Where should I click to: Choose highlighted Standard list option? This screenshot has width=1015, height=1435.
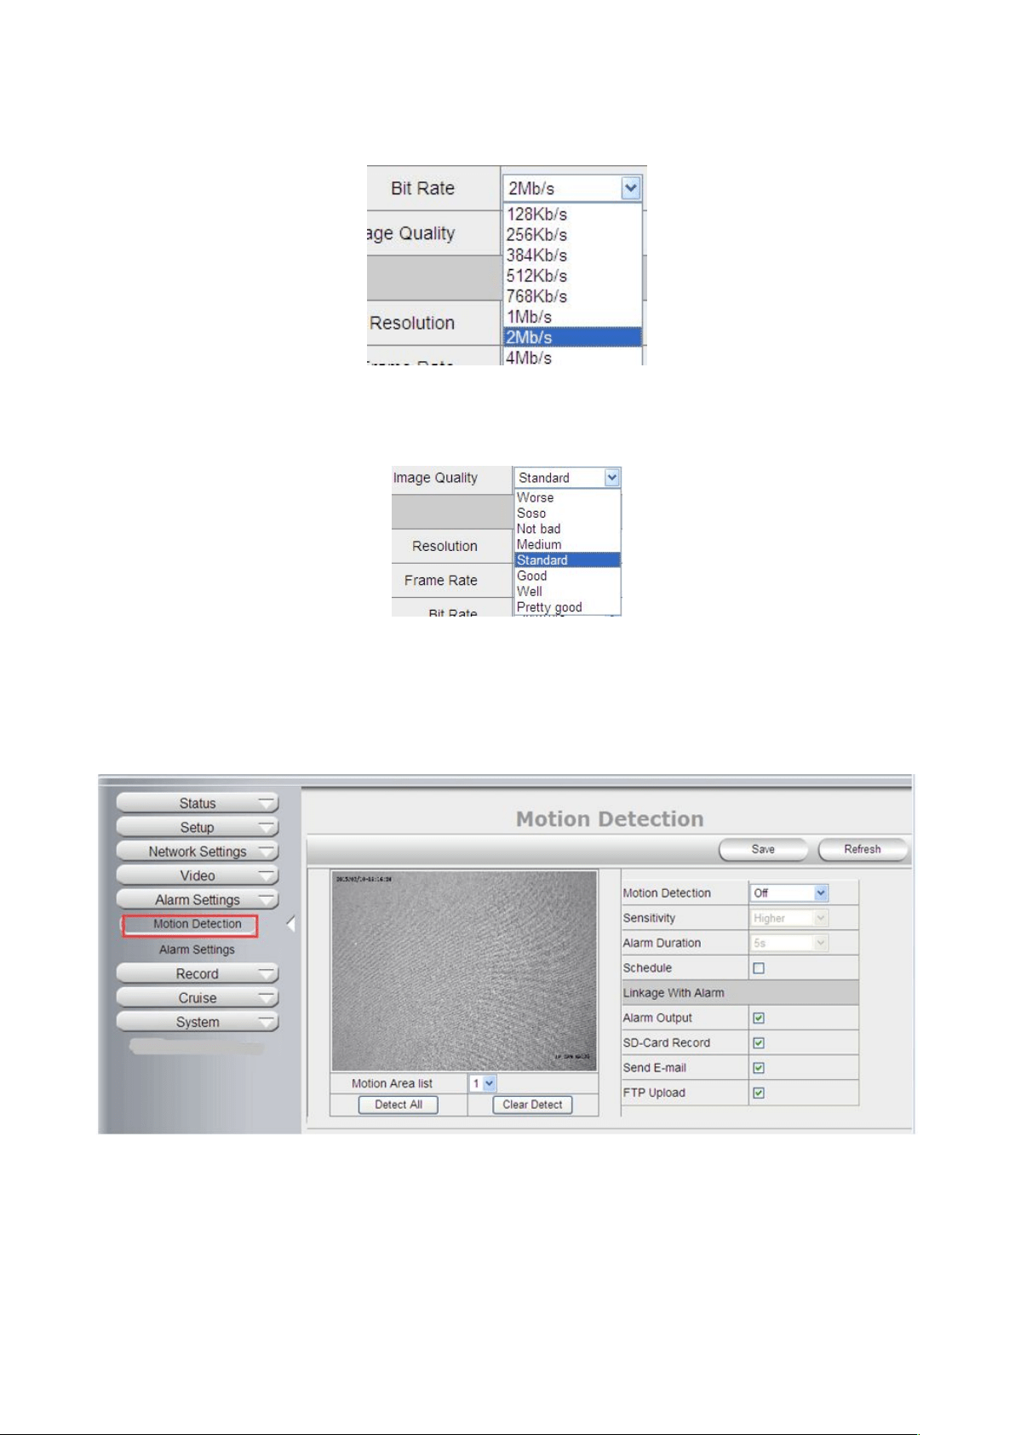568,560
